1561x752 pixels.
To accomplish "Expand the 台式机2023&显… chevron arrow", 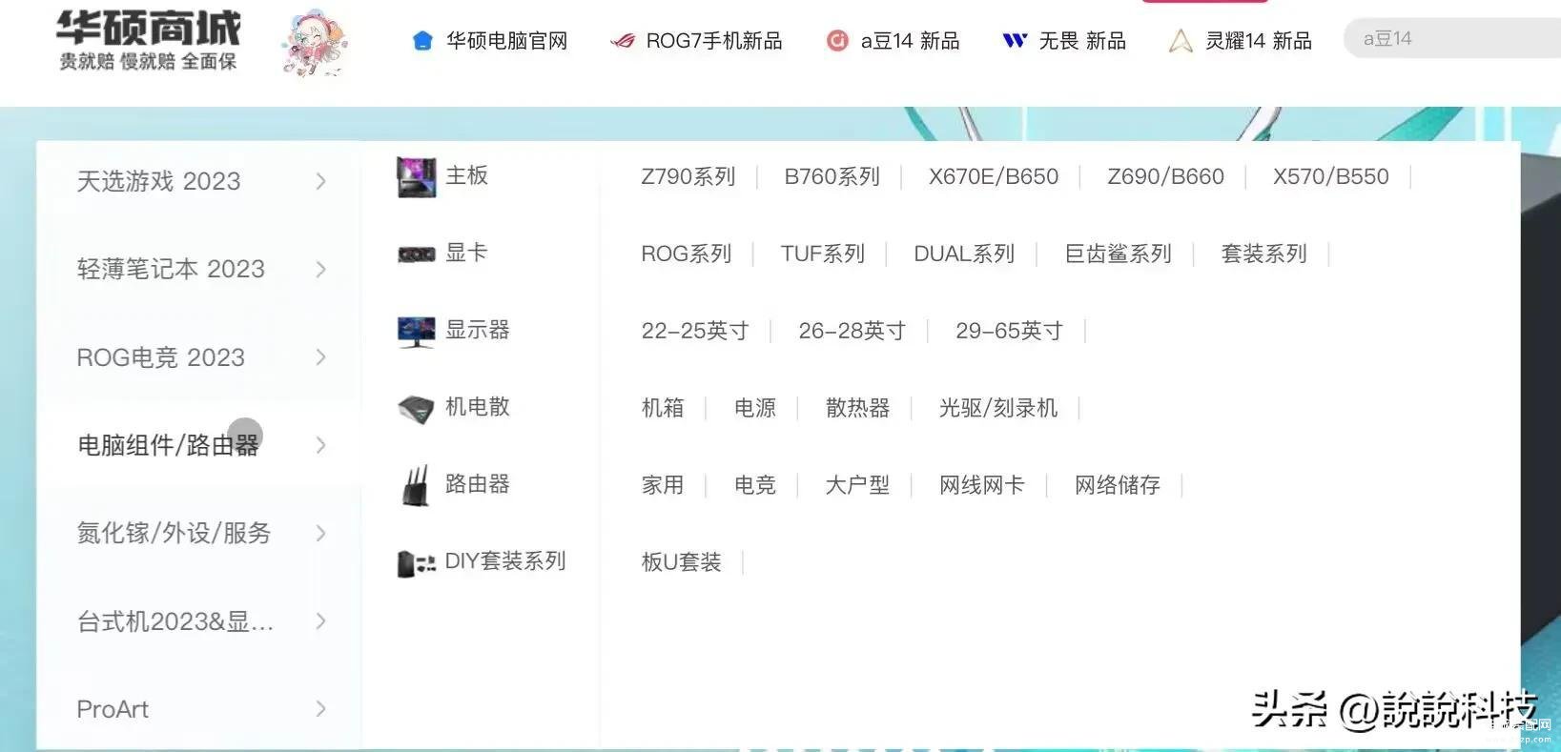I will (x=321, y=621).
